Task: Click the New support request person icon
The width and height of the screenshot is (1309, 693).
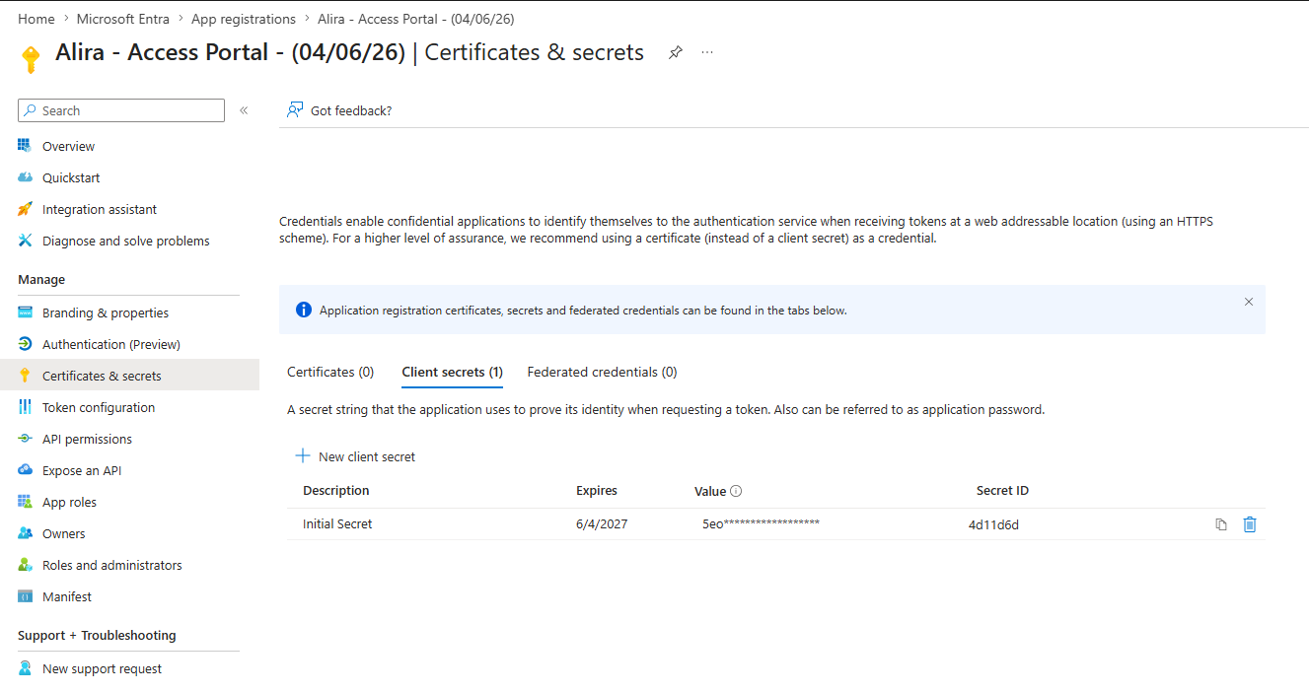Action: [25, 668]
